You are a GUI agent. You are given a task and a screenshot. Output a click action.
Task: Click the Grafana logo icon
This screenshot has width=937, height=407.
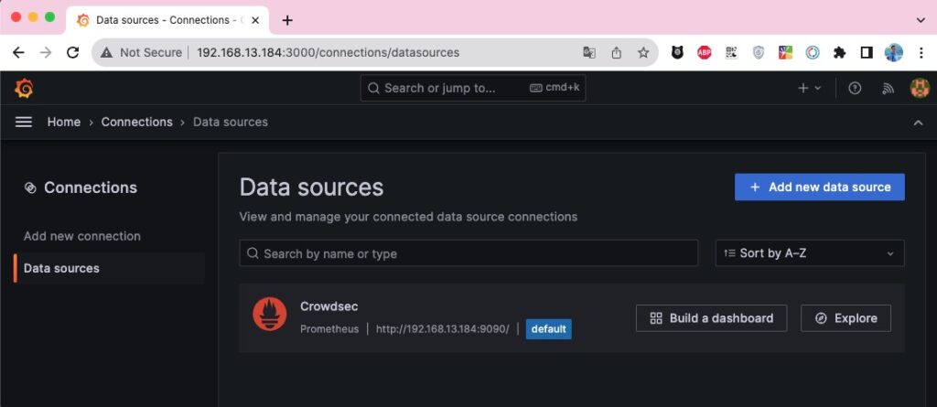click(x=24, y=89)
